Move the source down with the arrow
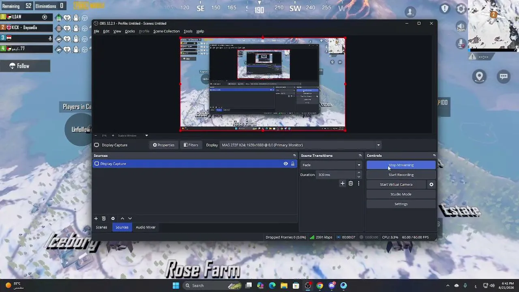This screenshot has width=519, height=292. click(130, 219)
